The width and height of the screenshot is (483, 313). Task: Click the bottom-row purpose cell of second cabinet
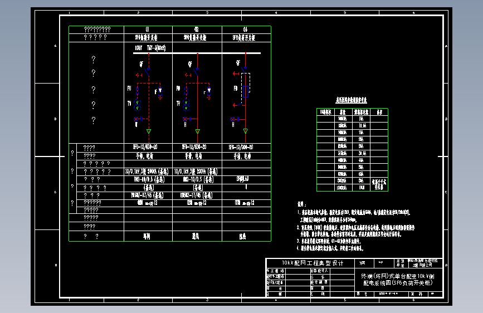(x=196, y=236)
